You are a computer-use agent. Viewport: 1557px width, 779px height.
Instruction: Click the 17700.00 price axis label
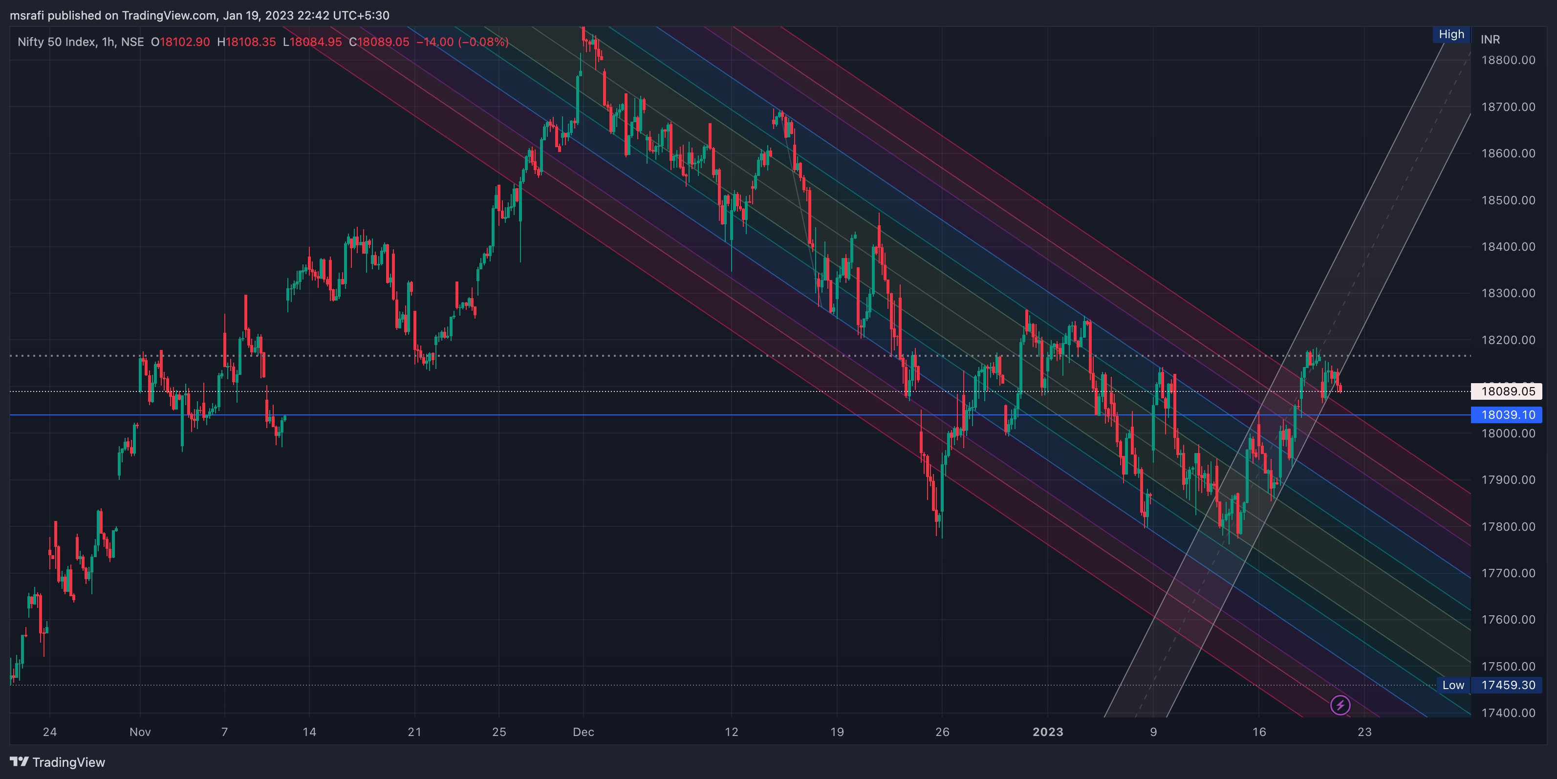pos(1508,573)
